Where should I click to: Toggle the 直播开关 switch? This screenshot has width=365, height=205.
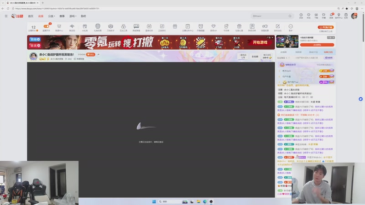[x=47, y=27]
